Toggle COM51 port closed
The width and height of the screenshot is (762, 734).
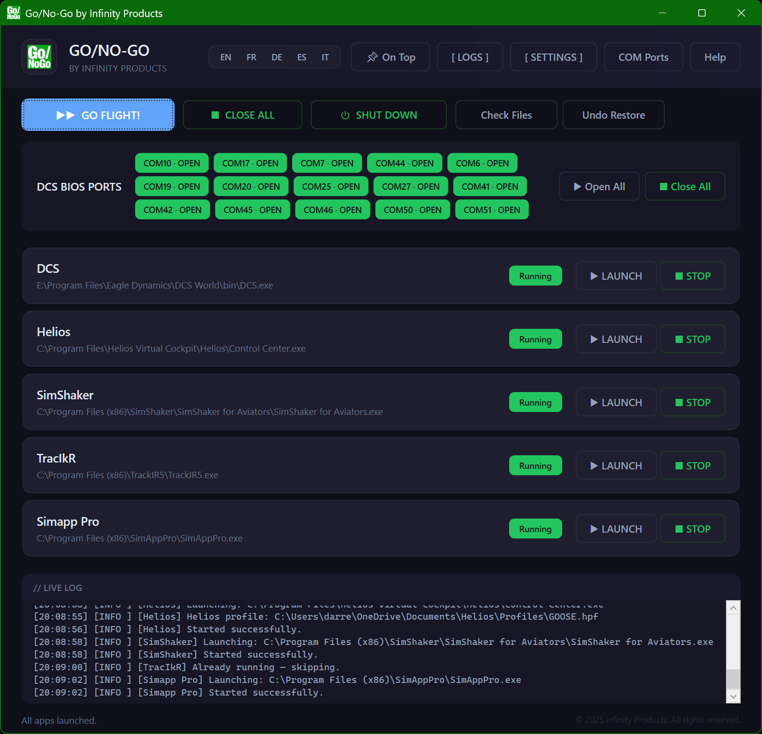(x=491, y=210)
